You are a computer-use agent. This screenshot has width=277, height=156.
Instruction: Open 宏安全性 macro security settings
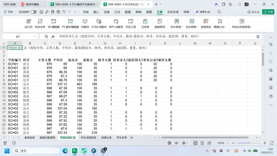[x=40, y=24]
